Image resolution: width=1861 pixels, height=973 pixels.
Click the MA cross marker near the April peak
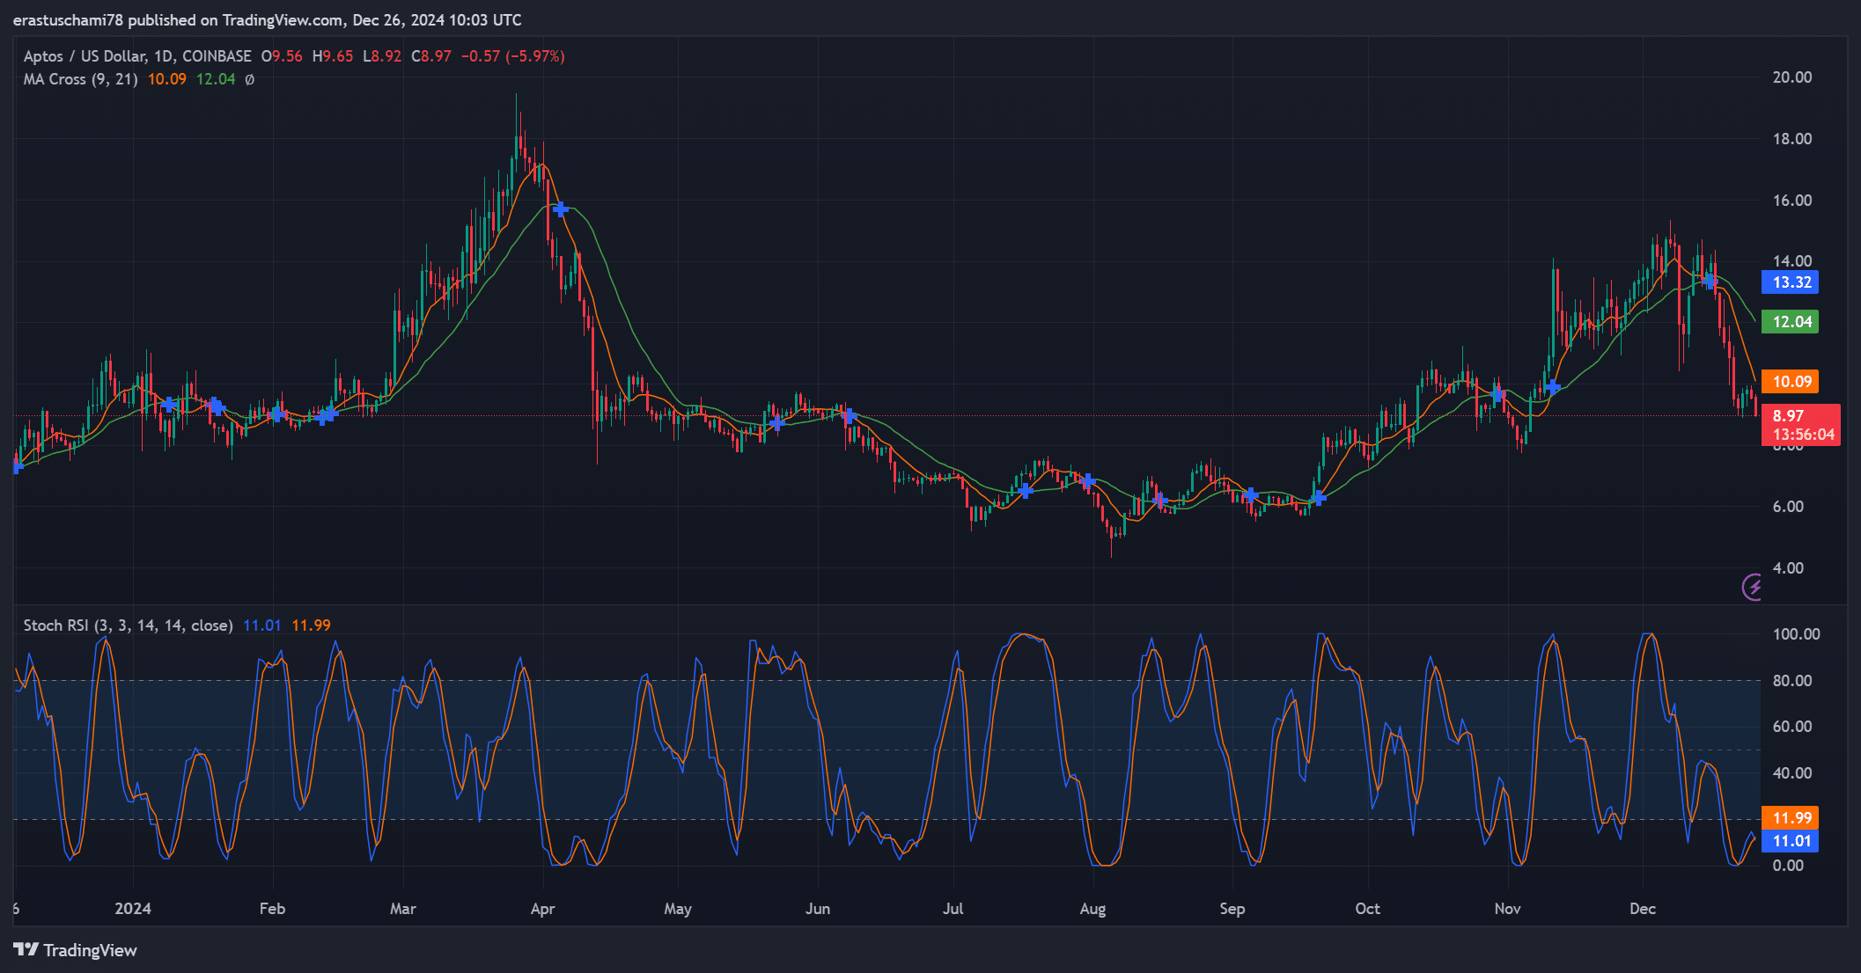pyautogui.click(x=560, y=209)
